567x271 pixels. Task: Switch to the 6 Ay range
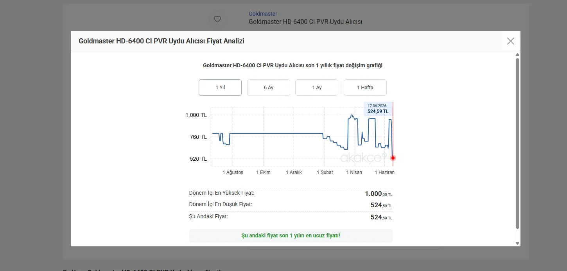pyautogui.click(x=269, y=88)
